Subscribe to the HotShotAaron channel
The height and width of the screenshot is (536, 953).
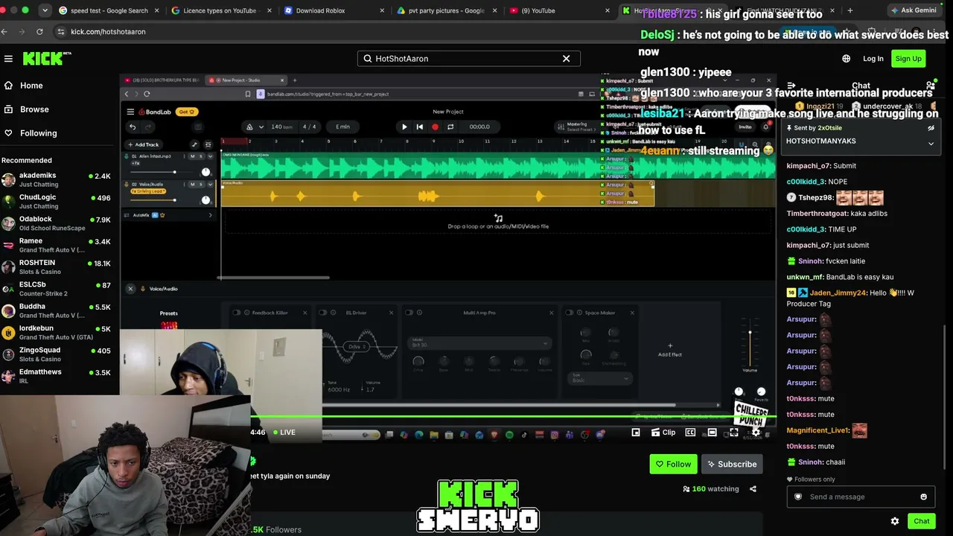click(x=732, y=464)
